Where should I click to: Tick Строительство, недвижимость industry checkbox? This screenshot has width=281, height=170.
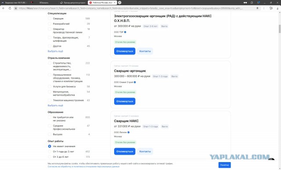point(50,63)
